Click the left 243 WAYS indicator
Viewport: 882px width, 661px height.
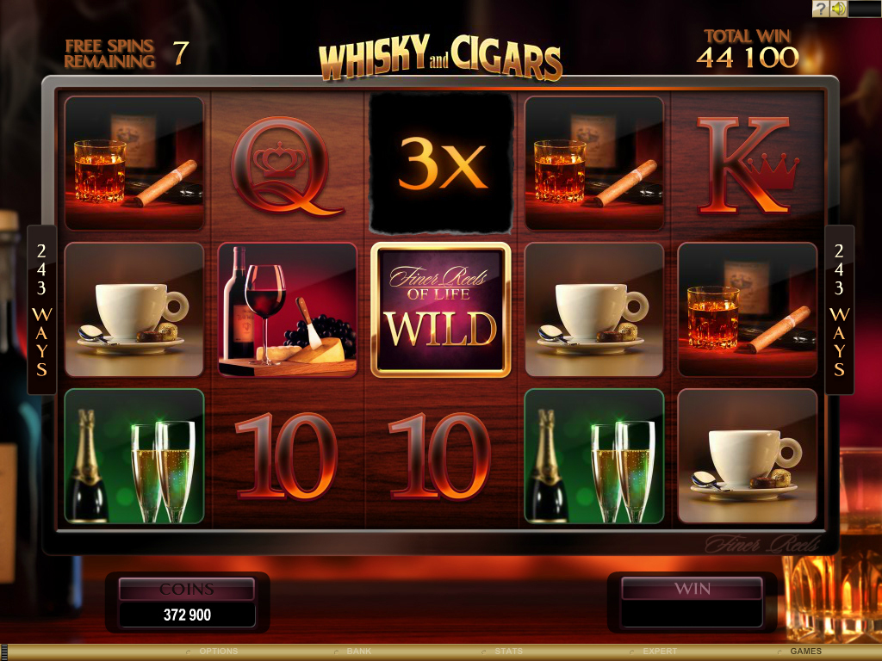pyautogui.click(x=41, y=310)
